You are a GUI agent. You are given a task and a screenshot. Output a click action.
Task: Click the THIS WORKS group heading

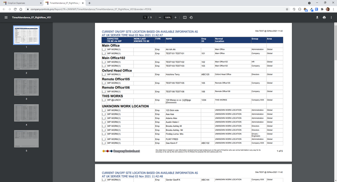tap(112, 96)
